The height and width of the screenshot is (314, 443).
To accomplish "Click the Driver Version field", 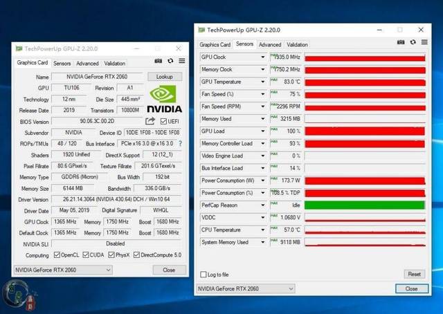I will click(x=116, y=199).
